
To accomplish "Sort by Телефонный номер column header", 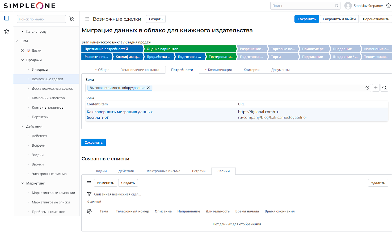I will (x=132, y=211).
